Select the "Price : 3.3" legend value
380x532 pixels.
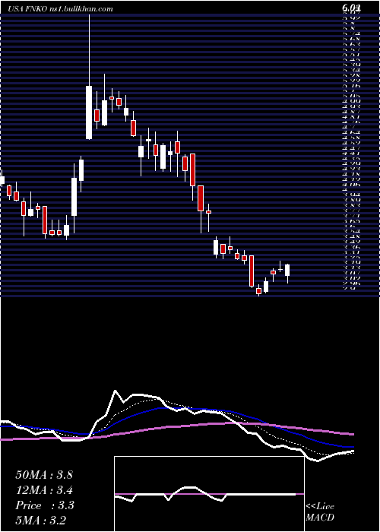coord(45,505)
